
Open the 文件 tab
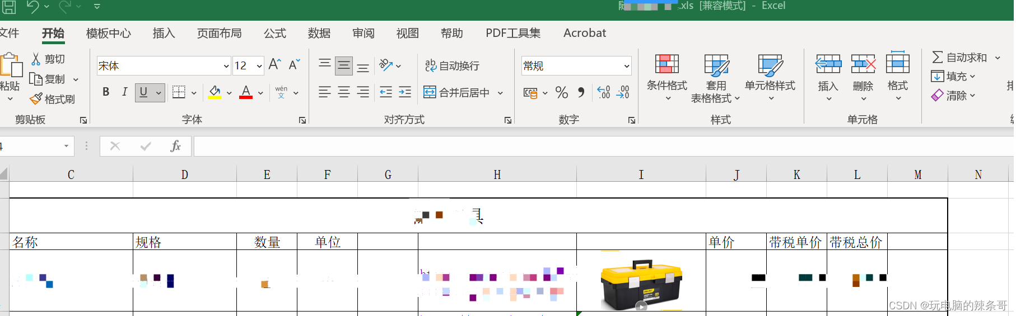pos(9,33)
